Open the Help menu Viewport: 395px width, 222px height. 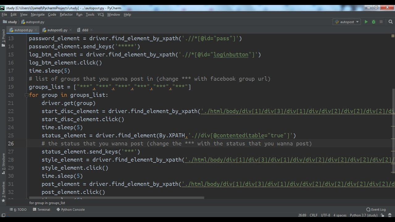click(x=127, y=14)
